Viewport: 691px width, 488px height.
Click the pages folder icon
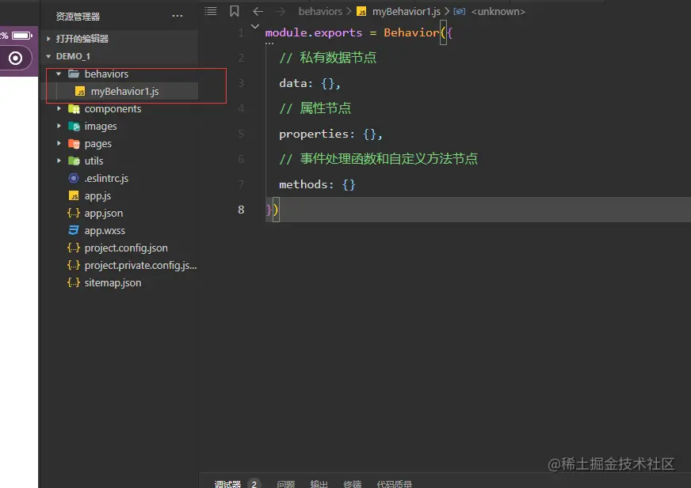pyautogui.click(x=74, y=144)
